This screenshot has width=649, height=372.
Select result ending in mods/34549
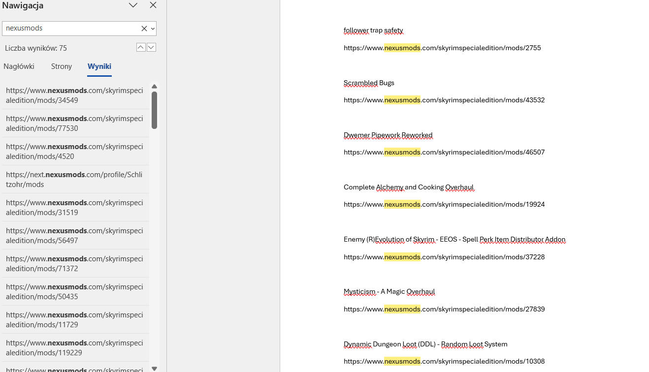coord(75,95)
